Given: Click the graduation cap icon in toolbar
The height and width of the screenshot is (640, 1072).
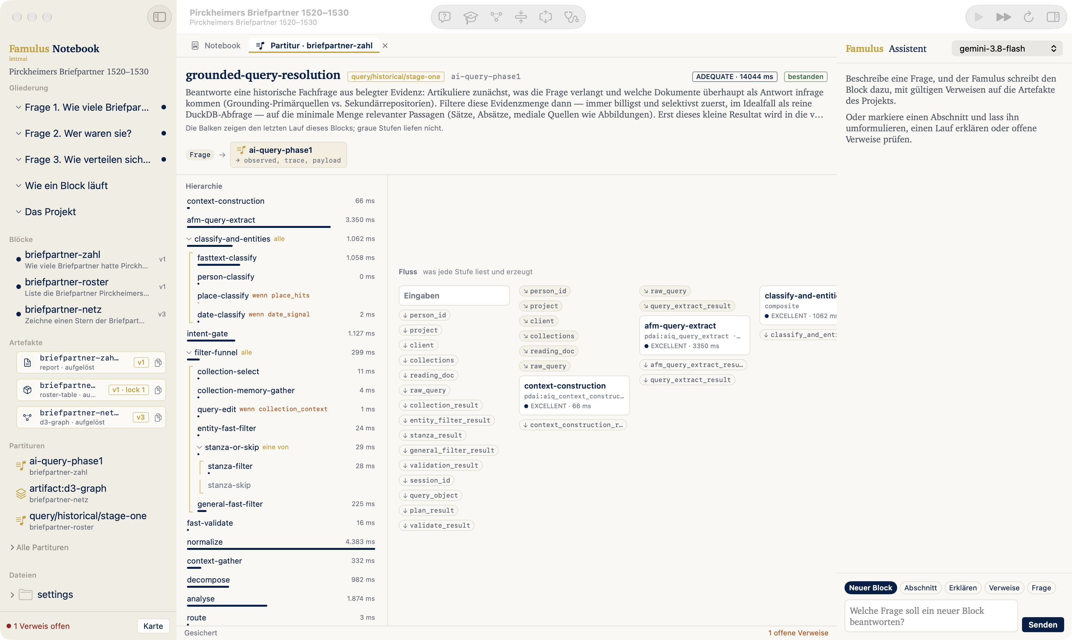Looking at the screenshot, I should [x=470, y=17].
